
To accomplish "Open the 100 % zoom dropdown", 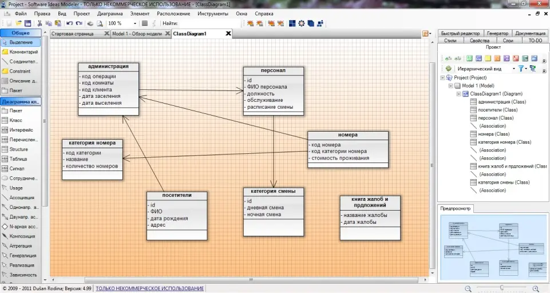I will [135, 23].
